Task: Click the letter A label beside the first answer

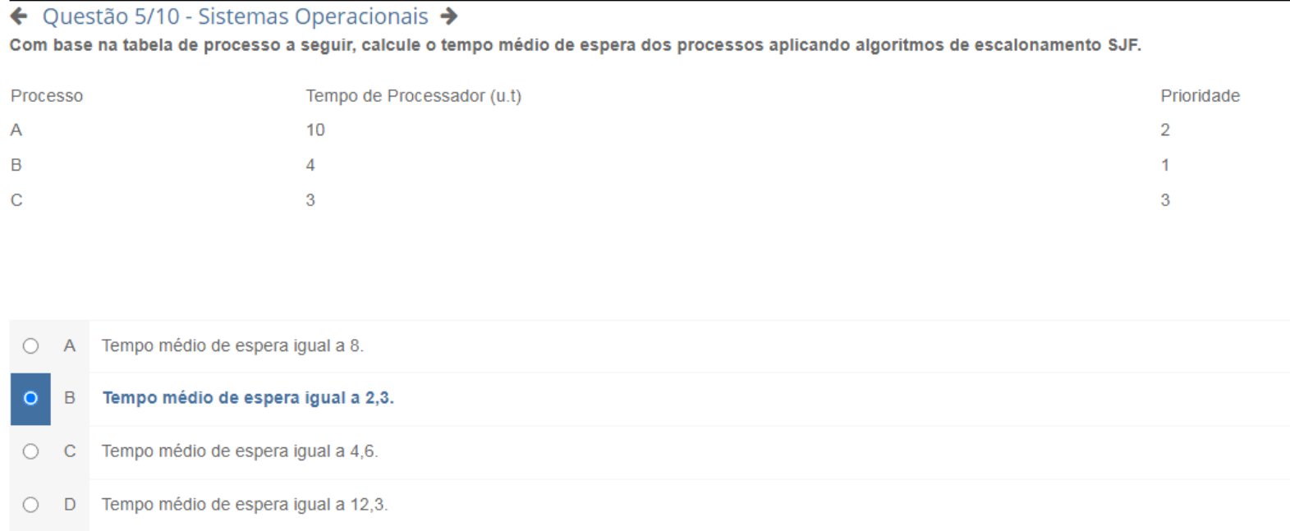Action: pyautogui.click(x=70, y=346)
